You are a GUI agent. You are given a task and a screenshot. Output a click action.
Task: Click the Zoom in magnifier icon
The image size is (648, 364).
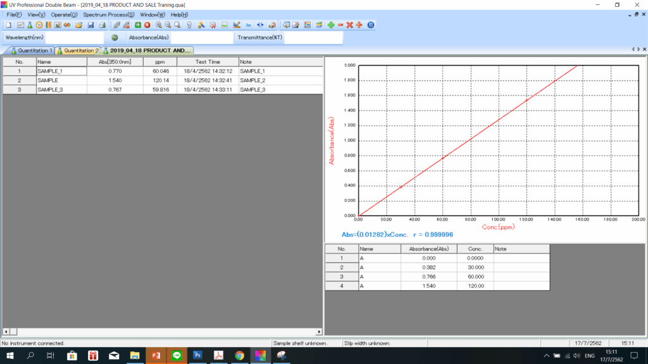[159, 25]
